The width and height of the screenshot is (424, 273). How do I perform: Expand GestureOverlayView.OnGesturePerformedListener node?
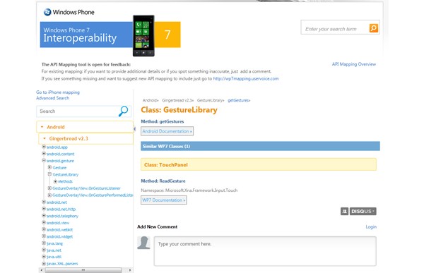point(49,195)
